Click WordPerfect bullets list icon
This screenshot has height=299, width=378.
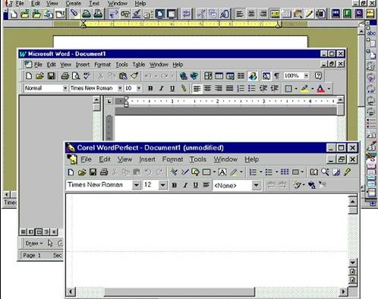[269, 172]
